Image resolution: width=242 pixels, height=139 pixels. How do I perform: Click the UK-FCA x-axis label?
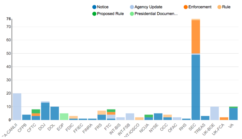(218, 129)
